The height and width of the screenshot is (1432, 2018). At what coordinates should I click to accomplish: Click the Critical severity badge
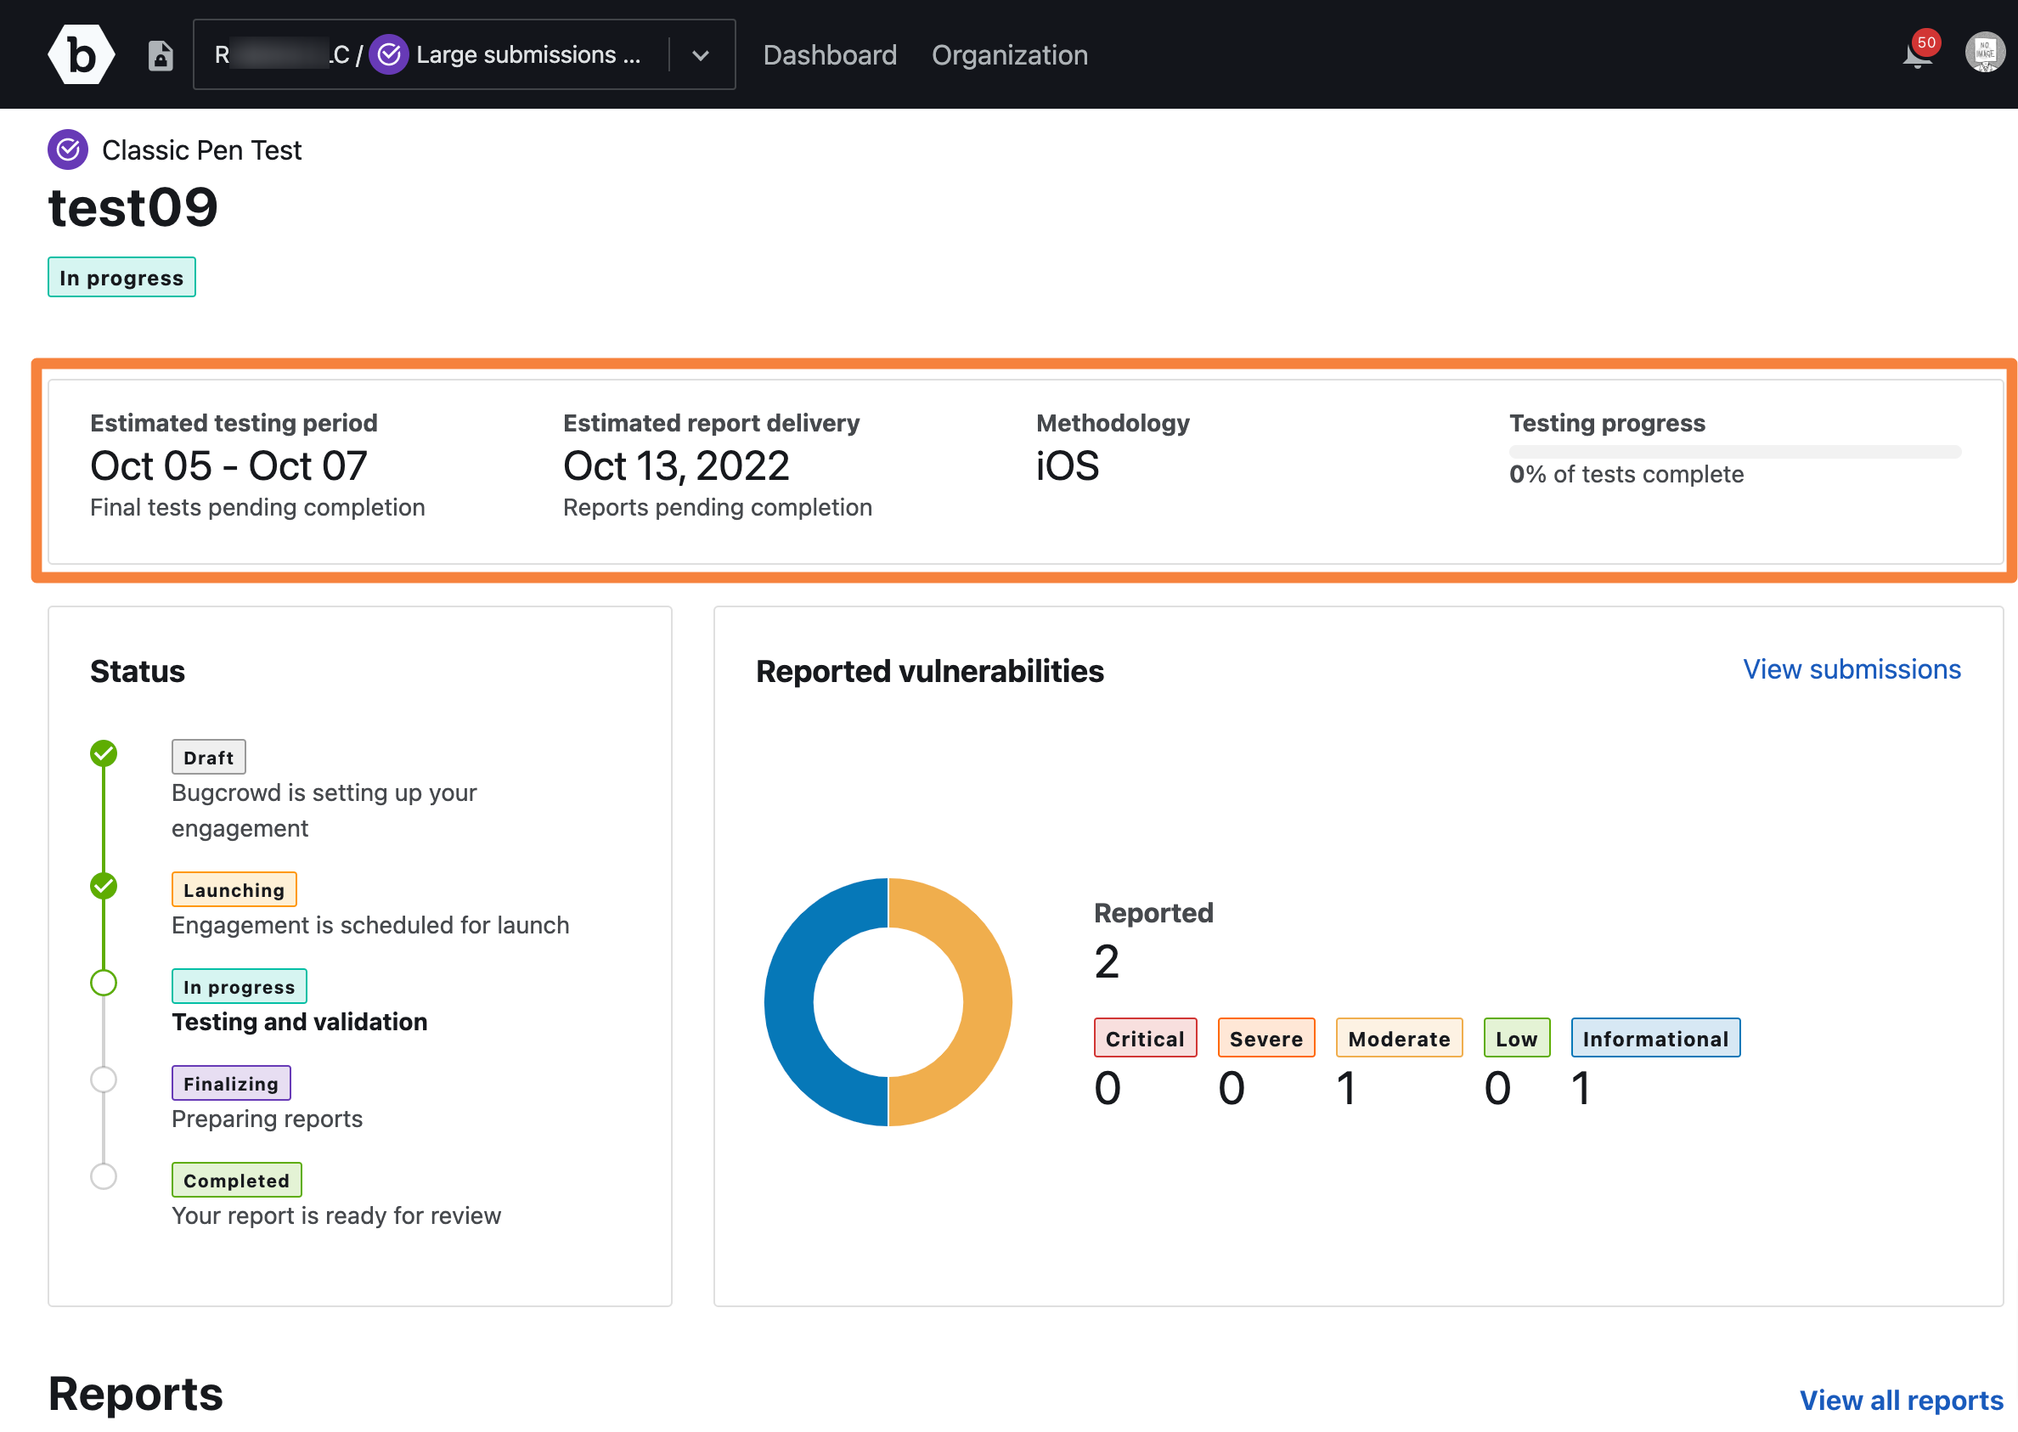pyautogui.click(x=1145, y=1038)
